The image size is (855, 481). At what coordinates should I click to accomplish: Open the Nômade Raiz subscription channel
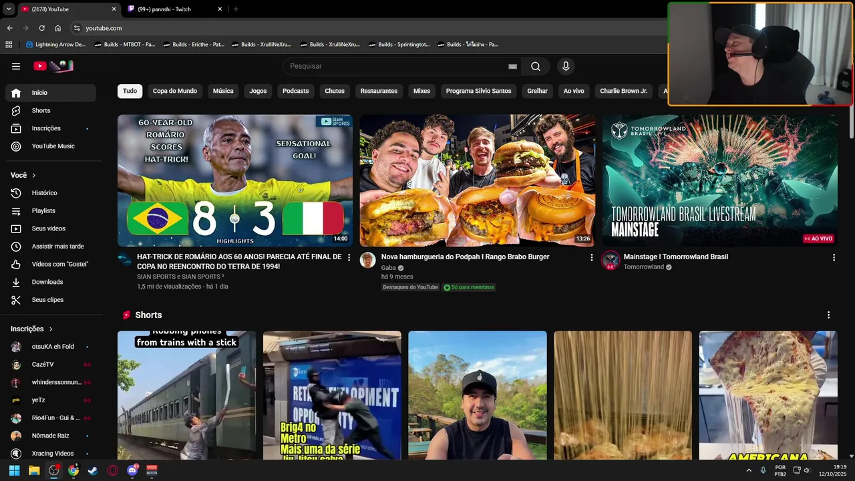tap(51, 436)
